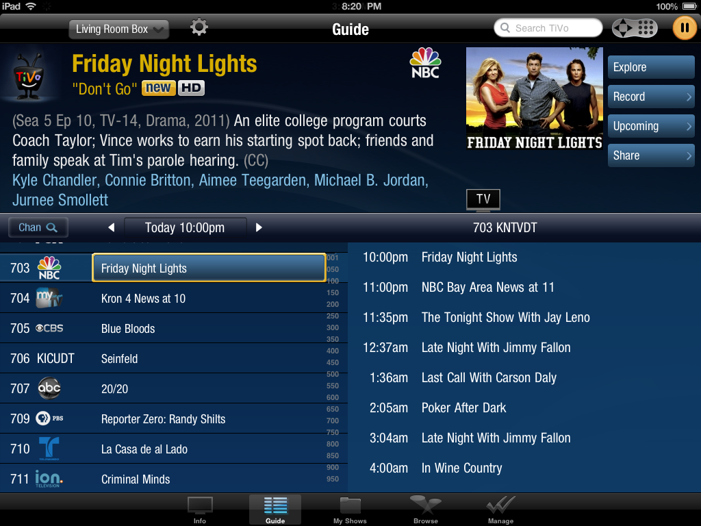701x526 pixels.
Task: Go to previous time slot arrow
Action: click(x=112, y=227)
